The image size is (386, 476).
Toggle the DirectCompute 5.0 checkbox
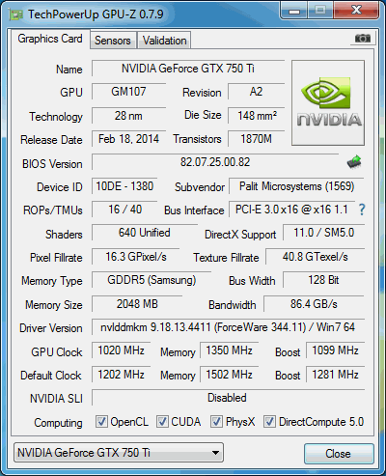[x=269, y=422]
